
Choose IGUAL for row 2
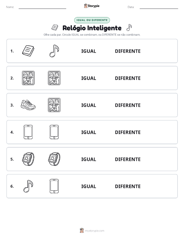89,78
